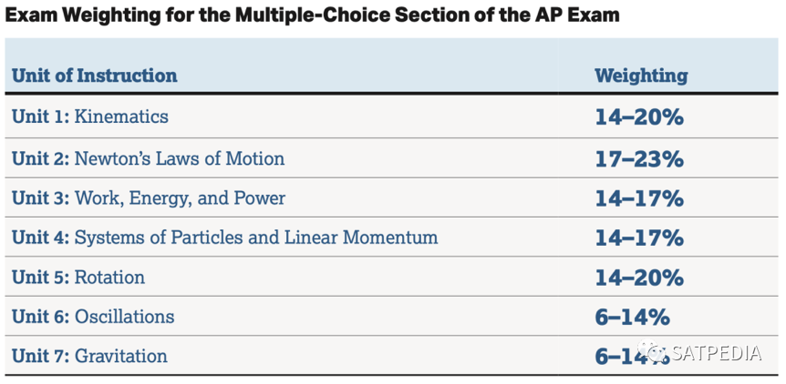Screen dimensions: 786x384
Task: Click the 'Unit of Instruction' column header
Action: click(x=94, y=76)
